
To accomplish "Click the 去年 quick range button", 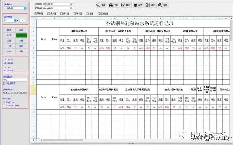I will pos(9,51).
